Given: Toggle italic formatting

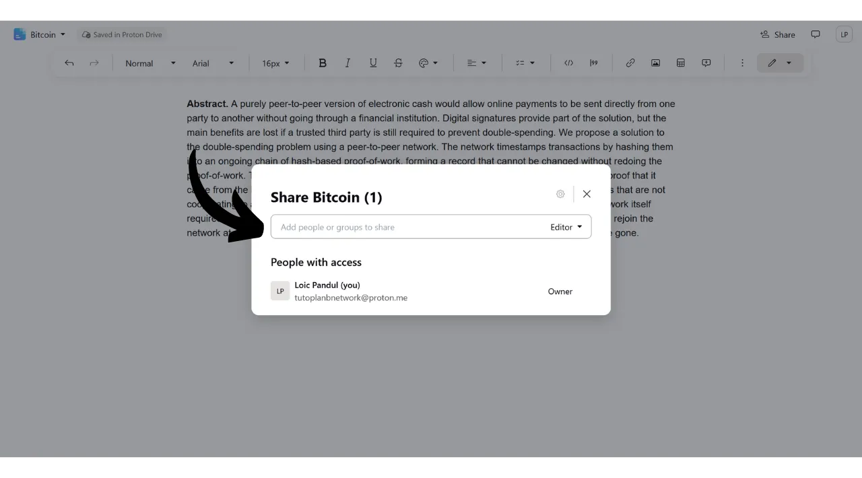Looking at the screenshot, I should 347,63.
